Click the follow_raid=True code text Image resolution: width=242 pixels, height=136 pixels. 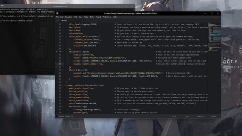tap(78, 91)
